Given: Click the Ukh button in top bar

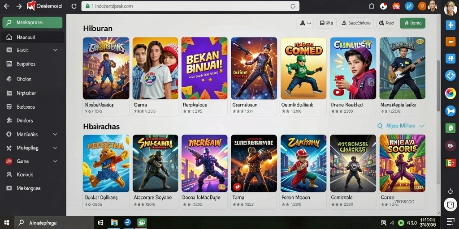Looking at the screenshot, I should [326, 23].
